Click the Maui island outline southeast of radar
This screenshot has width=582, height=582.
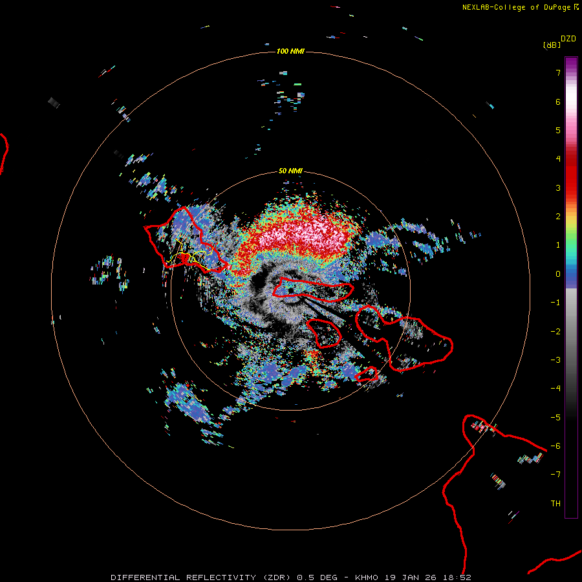(404, 338)
